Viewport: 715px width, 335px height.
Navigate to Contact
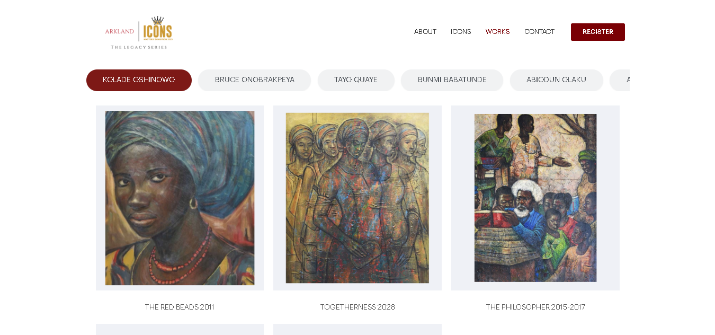pyautogui.click(x=539, y=32)
